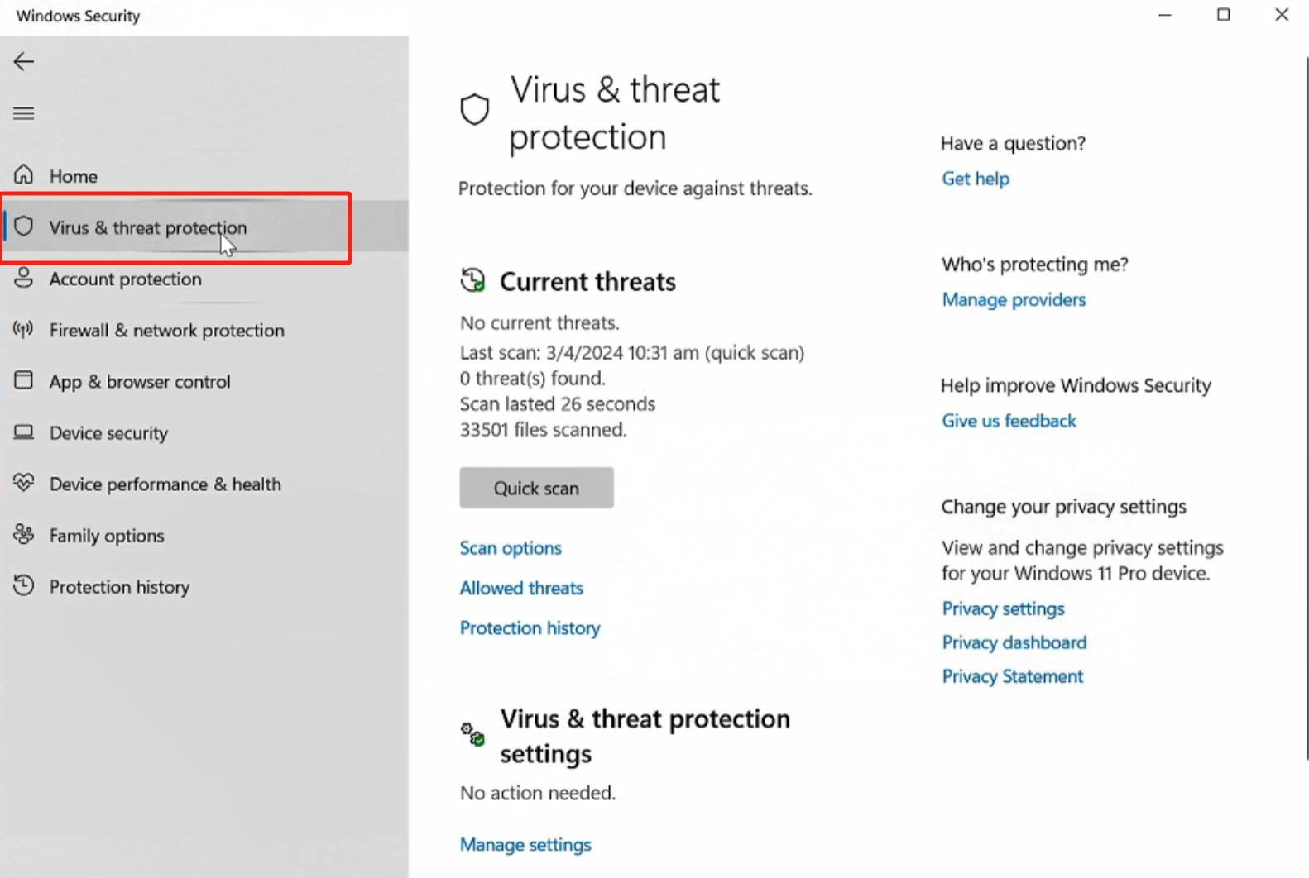
Task: Click the Firewall & network antenna icon
Action: point(24,330)
